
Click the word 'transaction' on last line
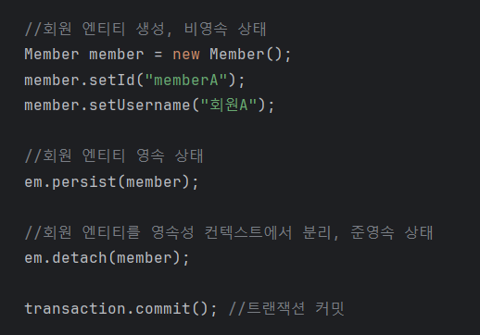tap(75, 309)
